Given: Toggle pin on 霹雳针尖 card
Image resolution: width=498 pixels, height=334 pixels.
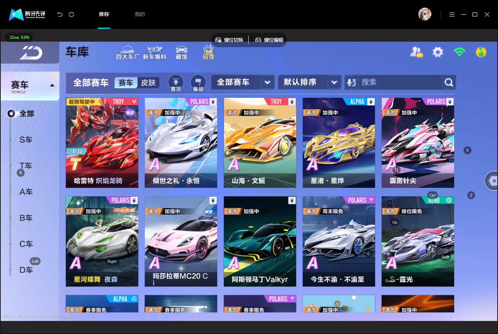Looking at the screenshot, I should [x=450, y=102].
